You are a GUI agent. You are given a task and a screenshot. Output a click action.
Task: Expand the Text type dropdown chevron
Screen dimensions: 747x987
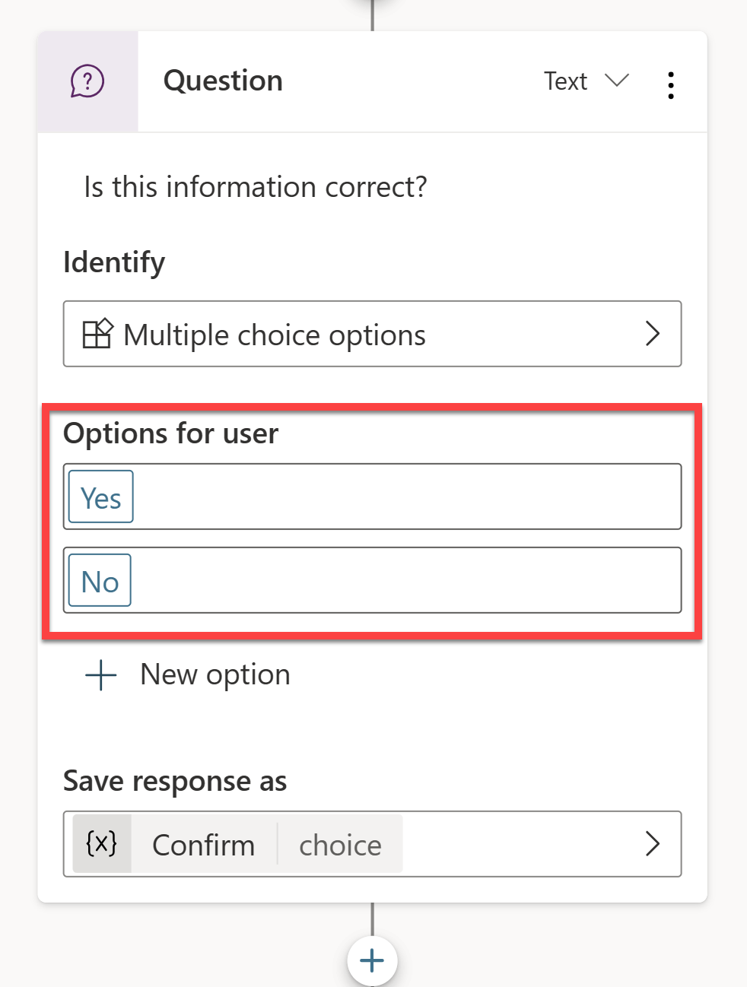(617, 80)
